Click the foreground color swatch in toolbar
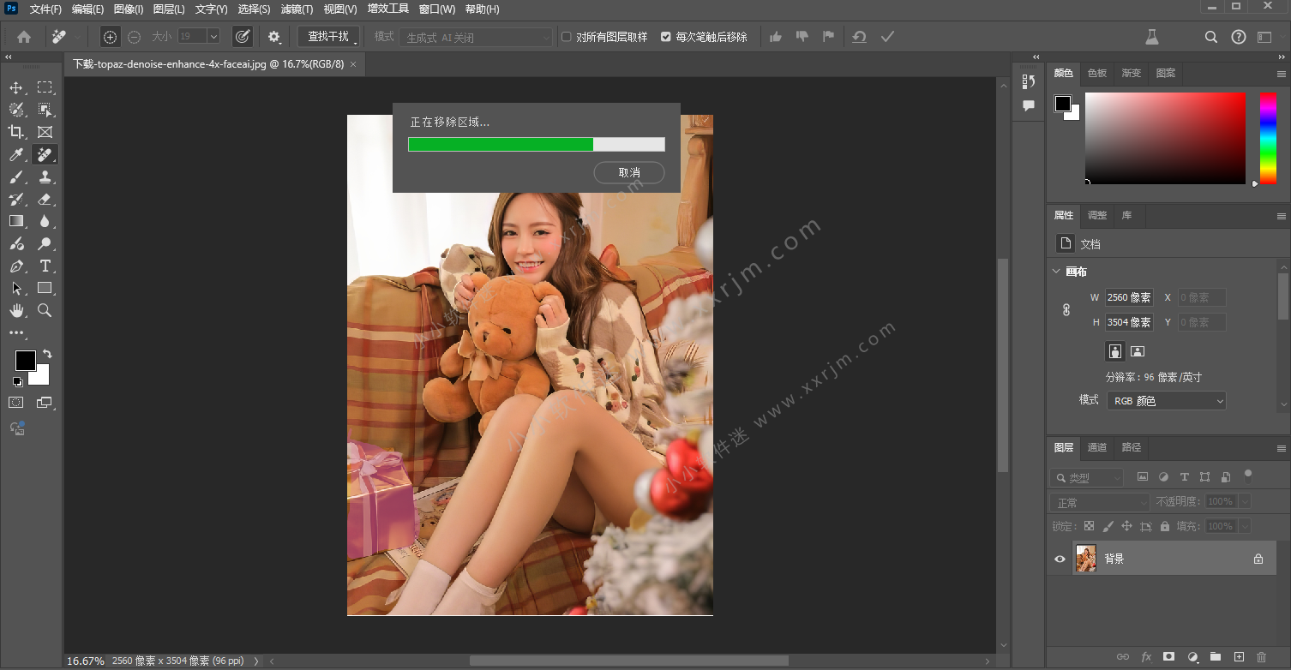The width and height of the screenshot is (1291, 670). point(26,361)
